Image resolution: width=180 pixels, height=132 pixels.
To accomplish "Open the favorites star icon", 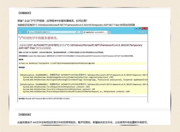I will 143,32.
